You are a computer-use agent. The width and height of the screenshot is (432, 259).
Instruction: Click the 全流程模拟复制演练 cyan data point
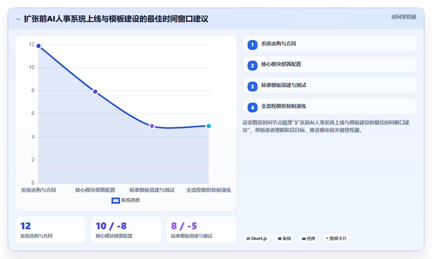(209, 126)
